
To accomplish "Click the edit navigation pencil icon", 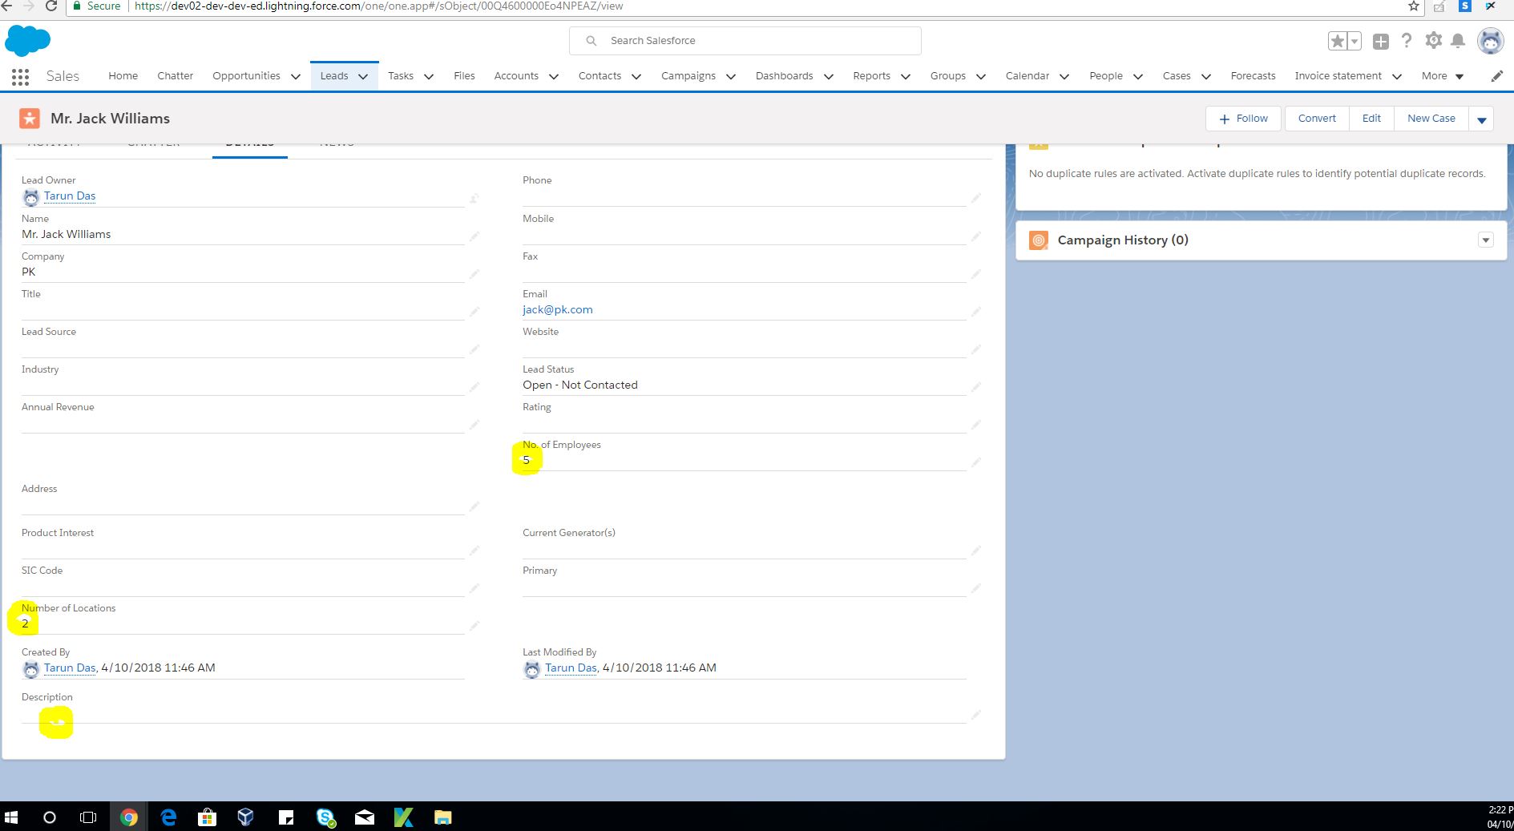I will [1496, 76].
